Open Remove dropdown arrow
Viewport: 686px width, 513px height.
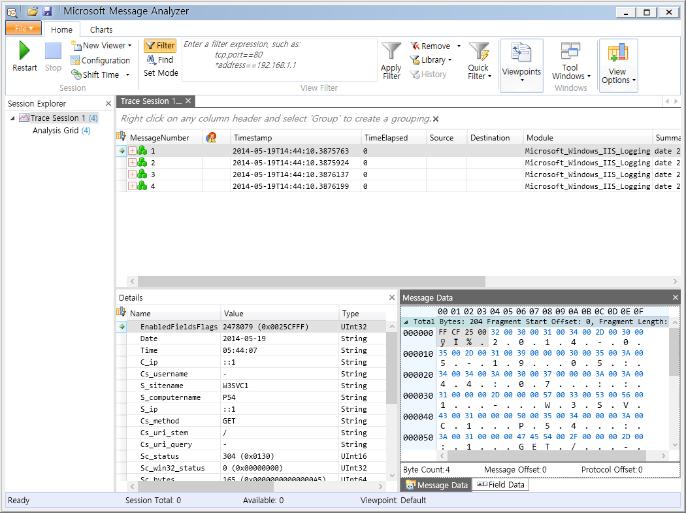[x=459, y=46]
